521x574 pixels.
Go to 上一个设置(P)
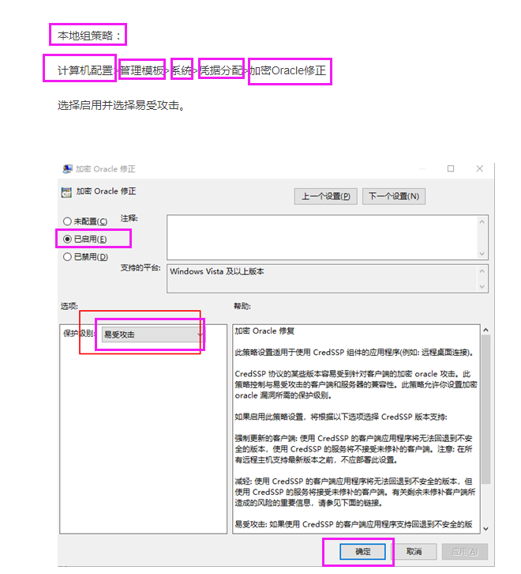tap(325, 197)
